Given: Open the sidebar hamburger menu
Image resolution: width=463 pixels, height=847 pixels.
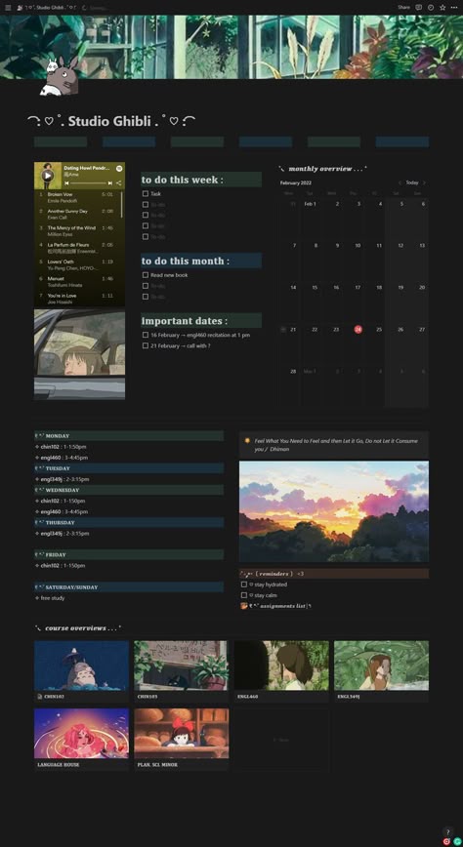Looking at the screenshot, I should point(8,8).
